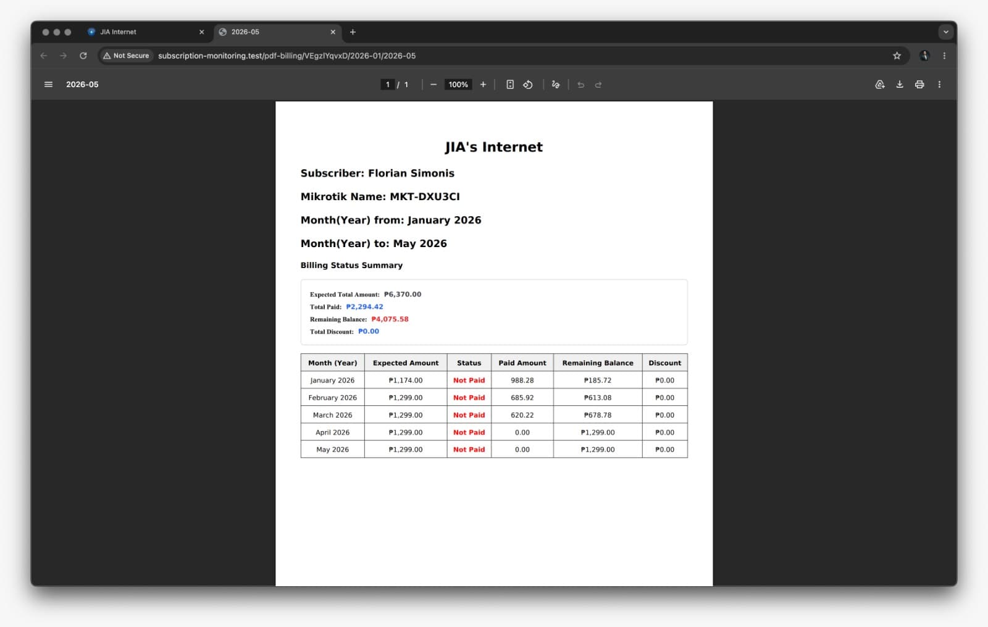The height and width of the screenshot is (627, 988).
Task: Open PDF viewer more actions menu
Action: 939,85
